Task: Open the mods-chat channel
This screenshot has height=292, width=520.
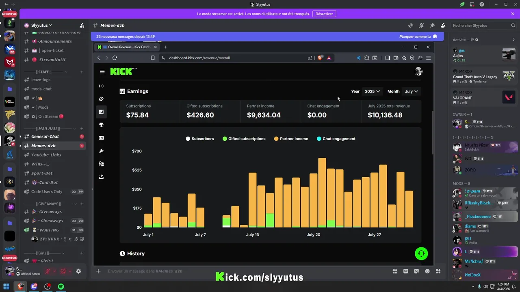Action: pos(54,89)
